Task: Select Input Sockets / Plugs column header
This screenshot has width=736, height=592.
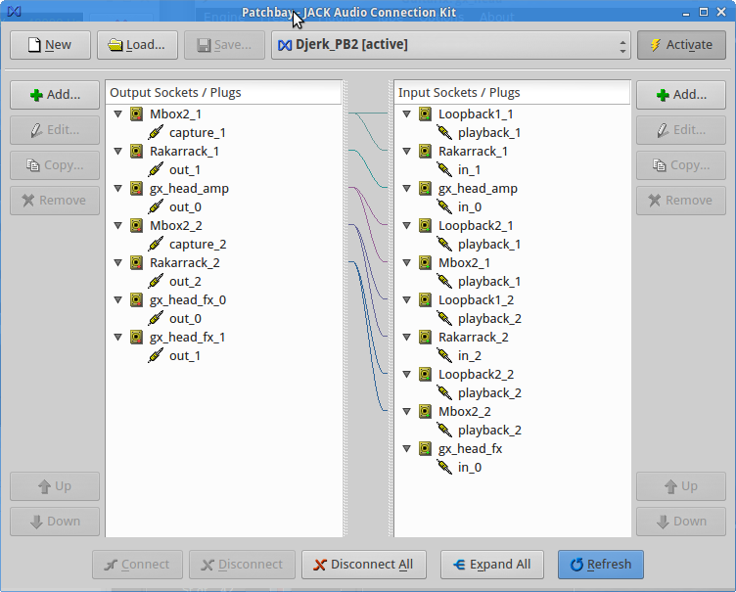Action: [x=512, y=93]
